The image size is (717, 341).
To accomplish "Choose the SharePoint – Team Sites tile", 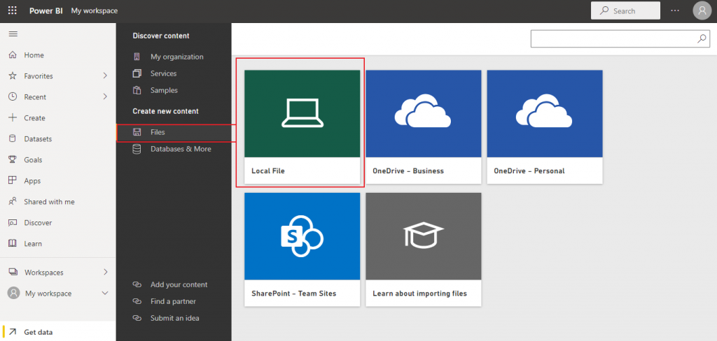I will tap(302, 249).
